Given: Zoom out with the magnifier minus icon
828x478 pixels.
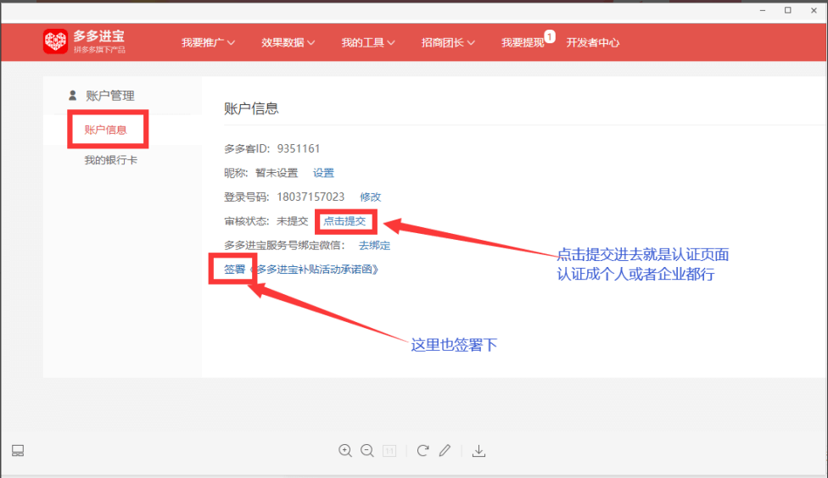Looking at the screenshot, I should click(x=367, y=451).
